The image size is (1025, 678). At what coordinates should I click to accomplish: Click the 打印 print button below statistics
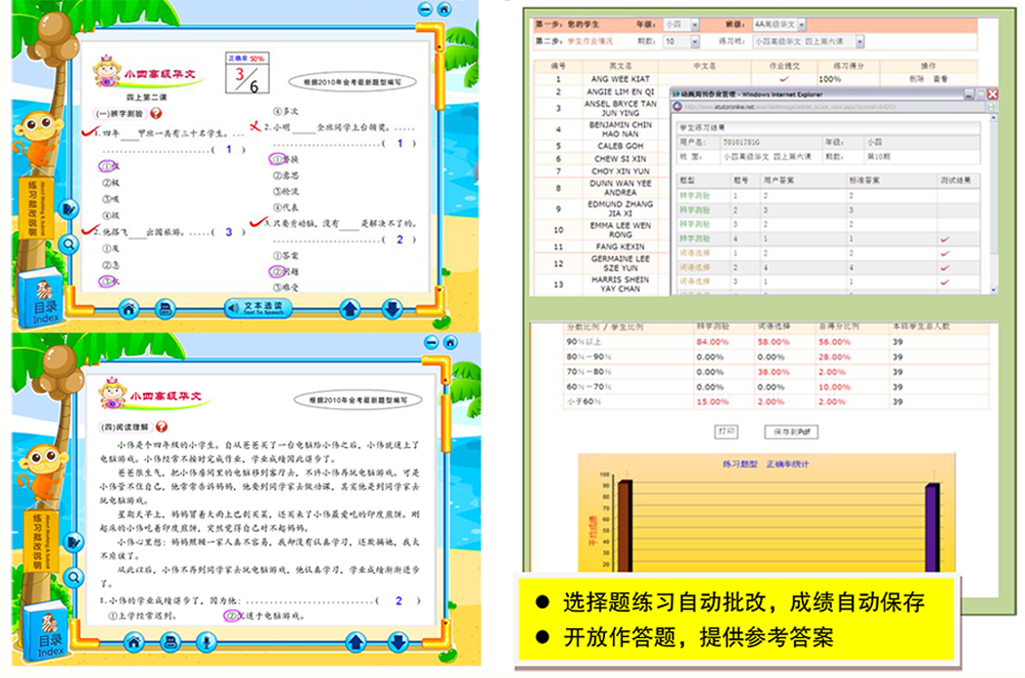tap(726, 431)
